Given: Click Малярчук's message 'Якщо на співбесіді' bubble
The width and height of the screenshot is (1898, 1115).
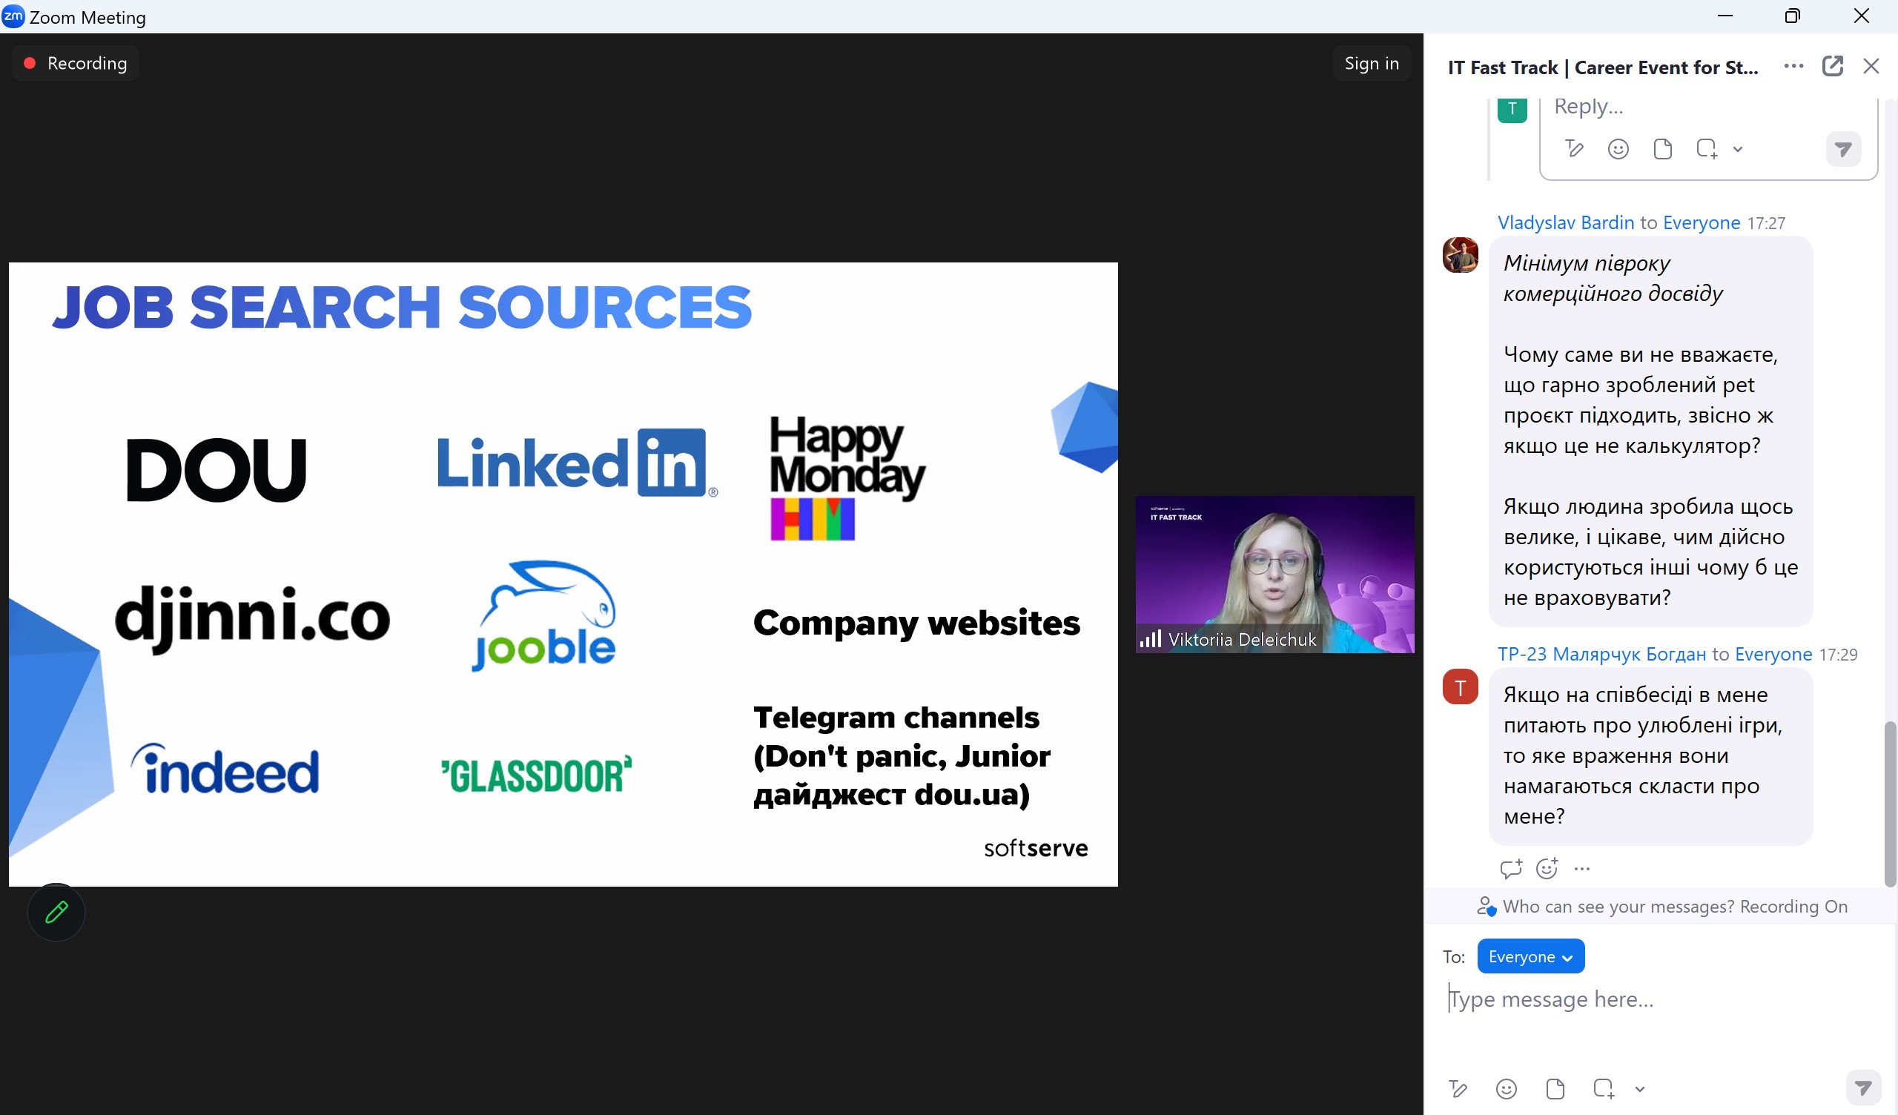Looking at the screenshot, I should 1650,755.
